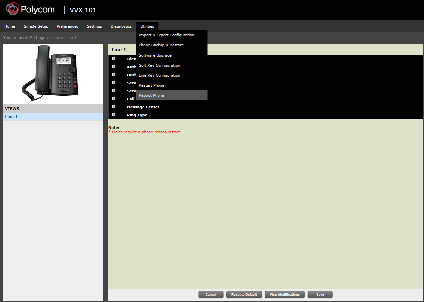Click the View Modifications button
This screenshot has width=424, height=302.
(285, 295)
